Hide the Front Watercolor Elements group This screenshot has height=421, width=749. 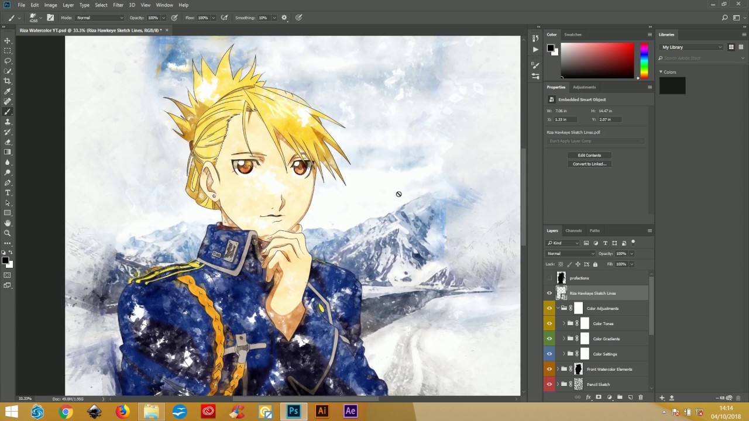point(549,369)
